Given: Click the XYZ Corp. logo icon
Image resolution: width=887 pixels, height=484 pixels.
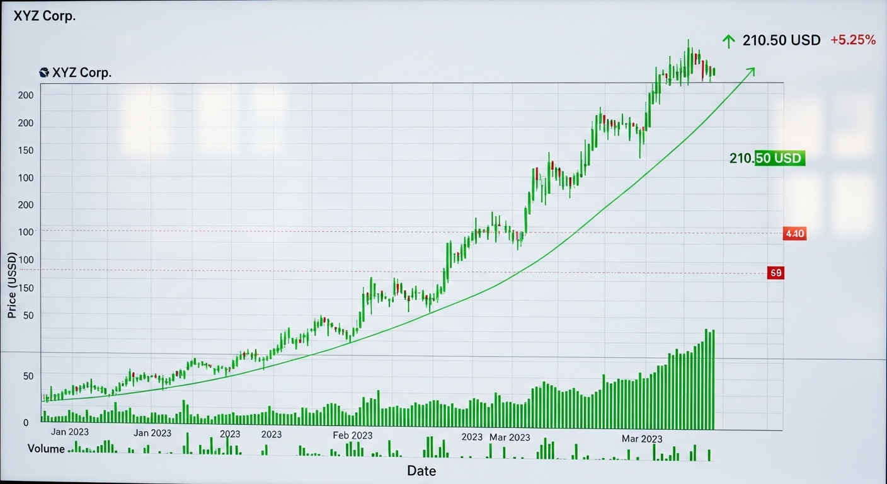Looking at the screenshot, I should click(43, 72).
